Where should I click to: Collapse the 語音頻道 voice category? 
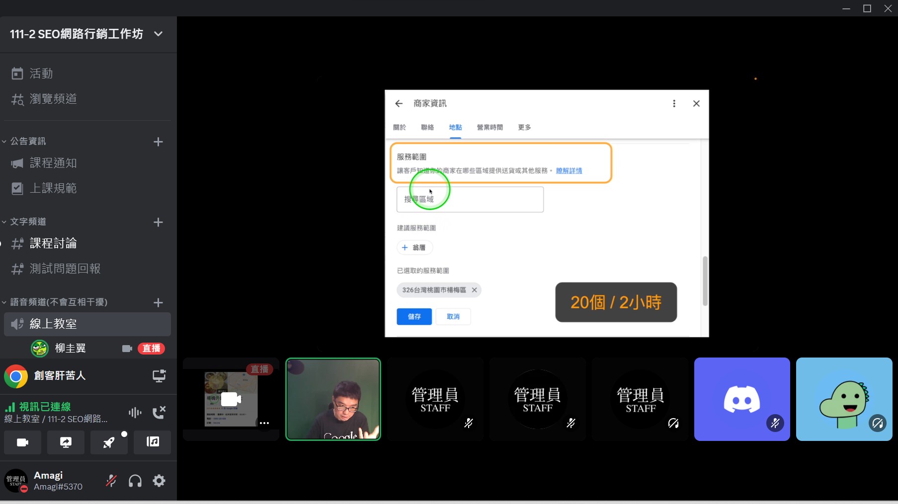pyautogui.click(x=56, y=302)
